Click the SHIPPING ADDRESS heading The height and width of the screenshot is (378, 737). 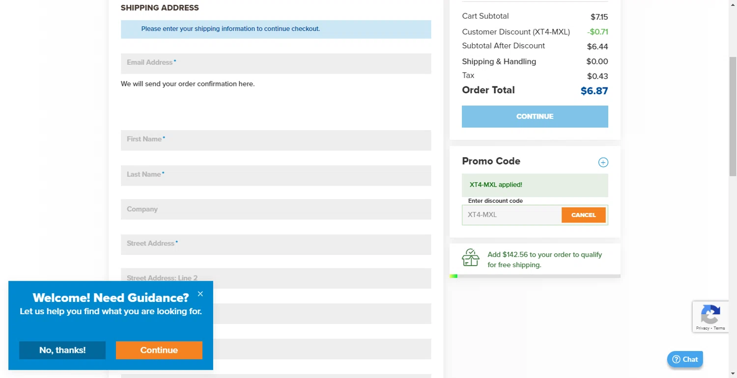pyautogui.click(x=160, y=8)
